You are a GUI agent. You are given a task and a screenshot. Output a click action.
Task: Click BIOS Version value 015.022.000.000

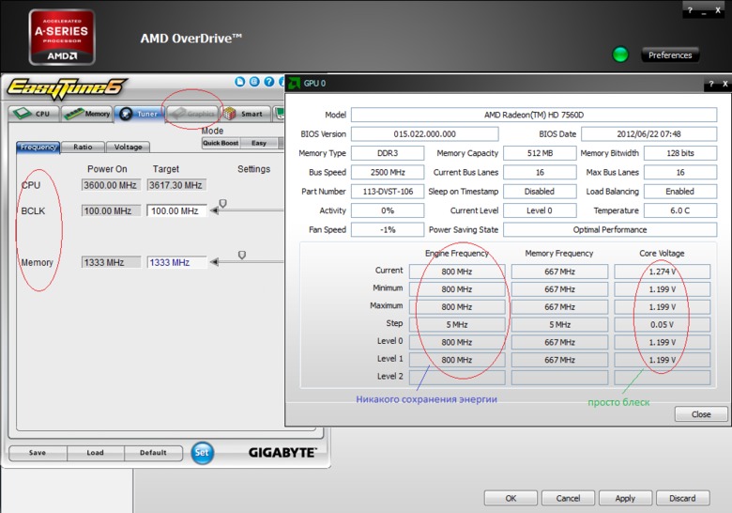(x=424, y=133)
